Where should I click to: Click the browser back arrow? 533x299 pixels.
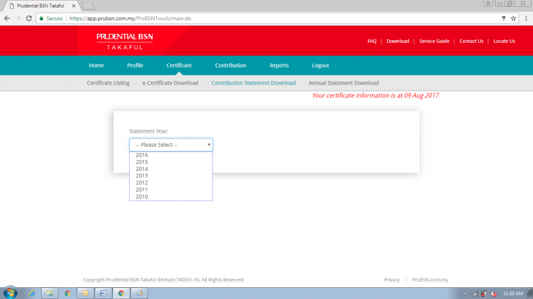tap(7, 18)
